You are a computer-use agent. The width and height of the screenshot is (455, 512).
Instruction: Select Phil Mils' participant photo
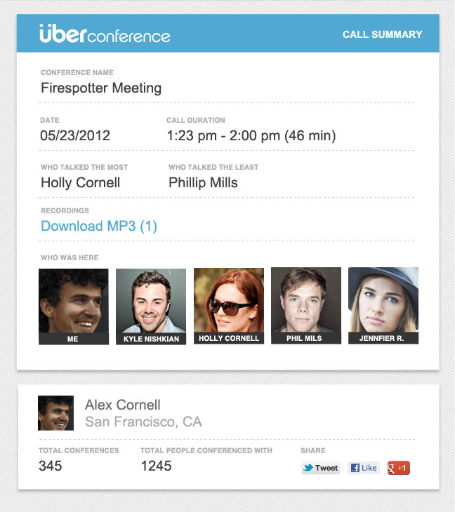point(306,306)
